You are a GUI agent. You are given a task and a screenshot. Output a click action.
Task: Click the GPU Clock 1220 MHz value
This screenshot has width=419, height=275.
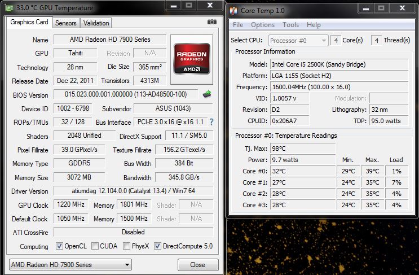pos(71,204)
